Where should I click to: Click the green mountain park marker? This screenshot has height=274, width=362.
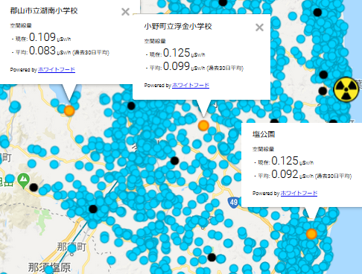24,180
